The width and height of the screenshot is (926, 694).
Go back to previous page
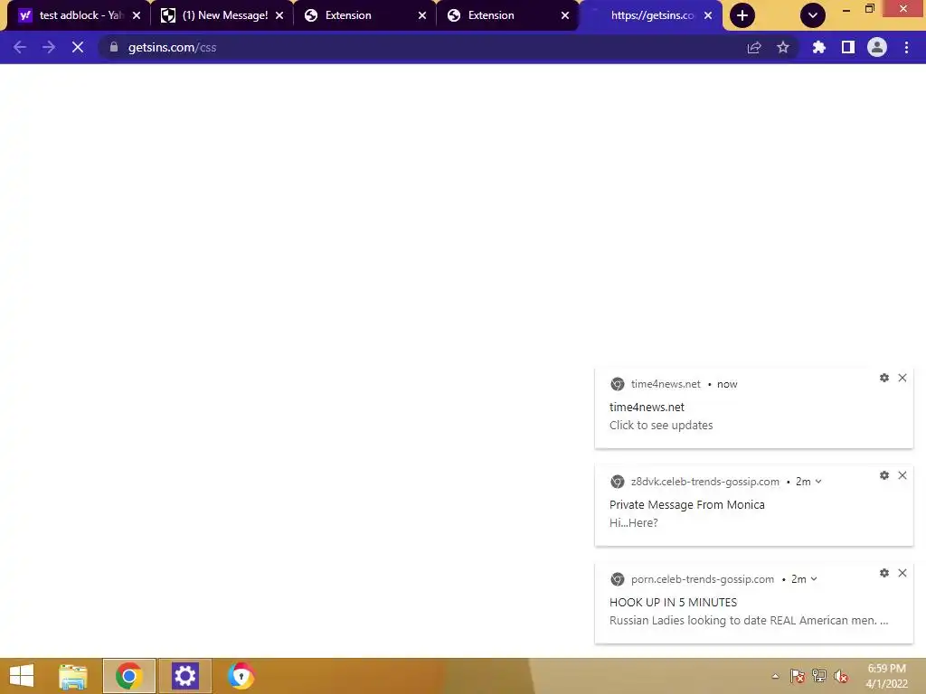pos(20,47)
